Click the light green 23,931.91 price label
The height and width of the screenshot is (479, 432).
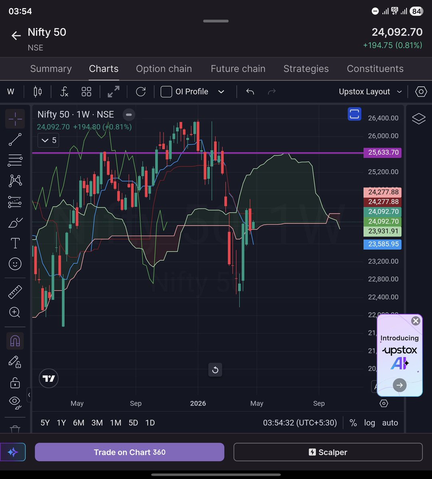(x=382, y=232)
